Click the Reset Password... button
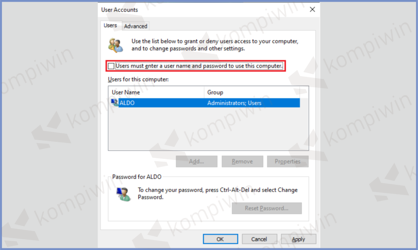The width and height of the screenshot is (418, 250). [267, 208]
